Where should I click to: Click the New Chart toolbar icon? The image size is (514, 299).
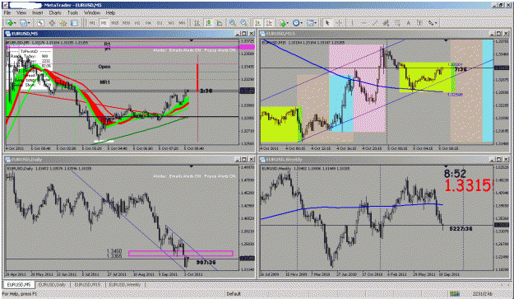click(x=9, y=22)
